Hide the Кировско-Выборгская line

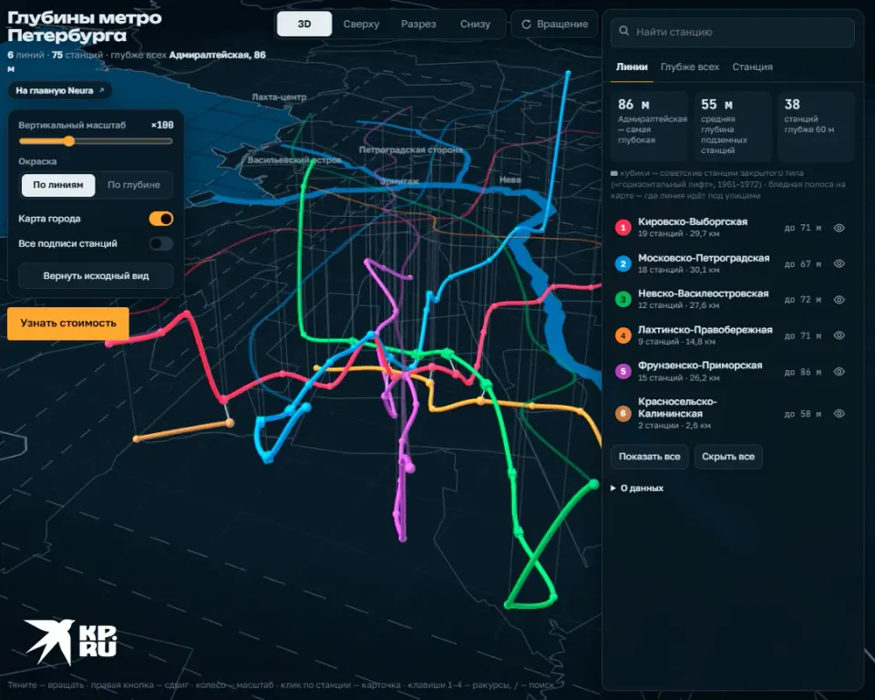(839, 228)
